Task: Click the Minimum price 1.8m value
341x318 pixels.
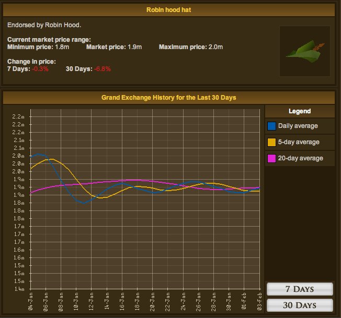Action: (x=62, y=47)
